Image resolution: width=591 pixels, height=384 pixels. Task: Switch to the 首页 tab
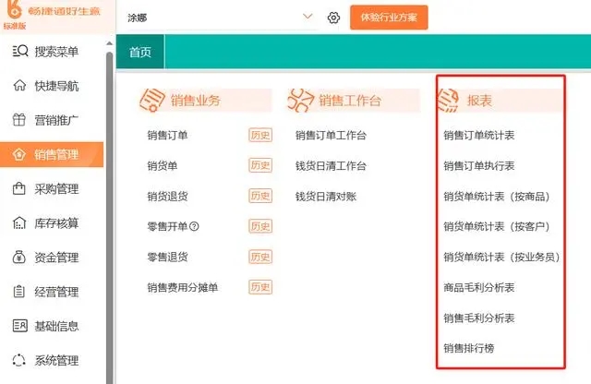click(x=140, y=52)
